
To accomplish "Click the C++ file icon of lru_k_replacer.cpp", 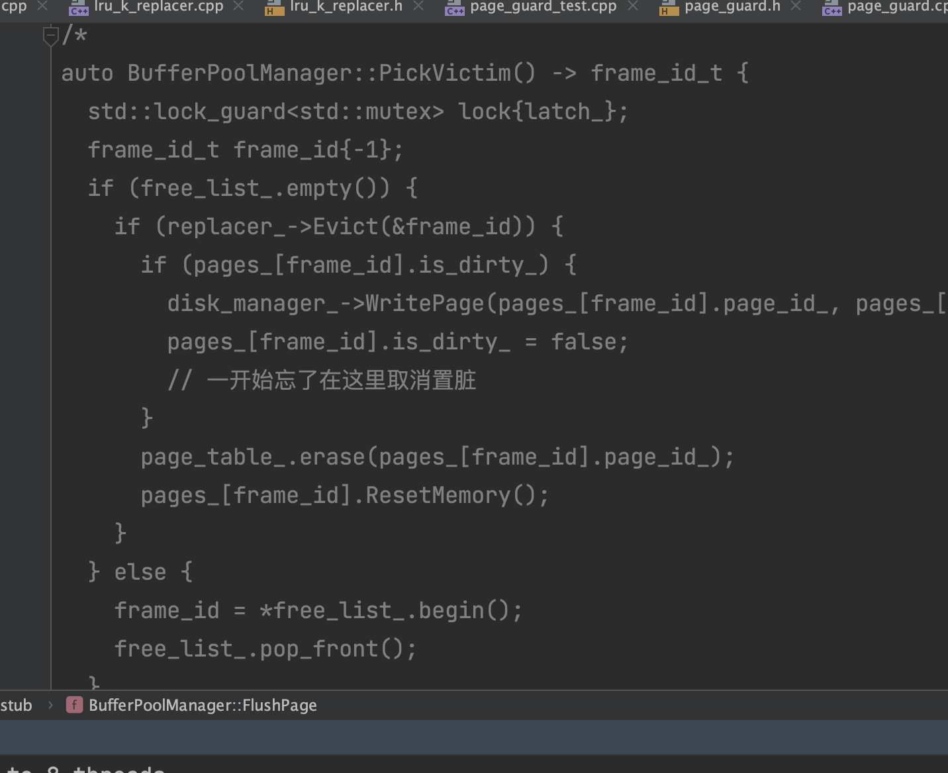I will (79, 8).
